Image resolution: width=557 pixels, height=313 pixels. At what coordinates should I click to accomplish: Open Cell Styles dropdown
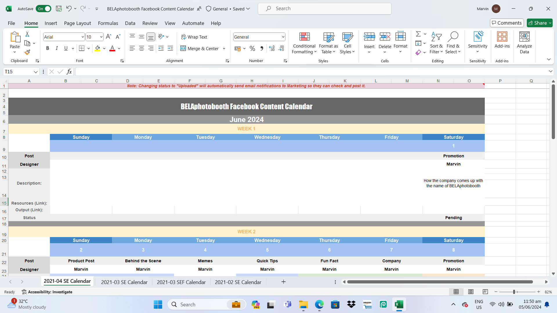(x=347, y=43)
